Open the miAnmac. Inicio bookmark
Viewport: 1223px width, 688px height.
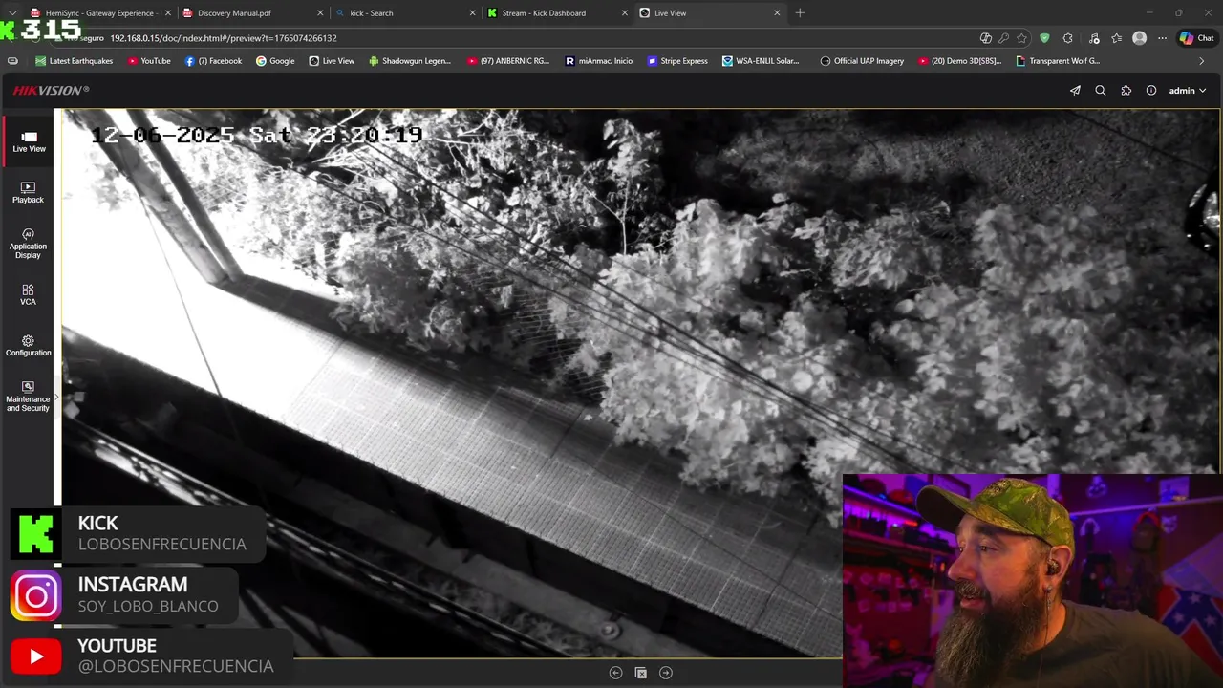(599, 61)
